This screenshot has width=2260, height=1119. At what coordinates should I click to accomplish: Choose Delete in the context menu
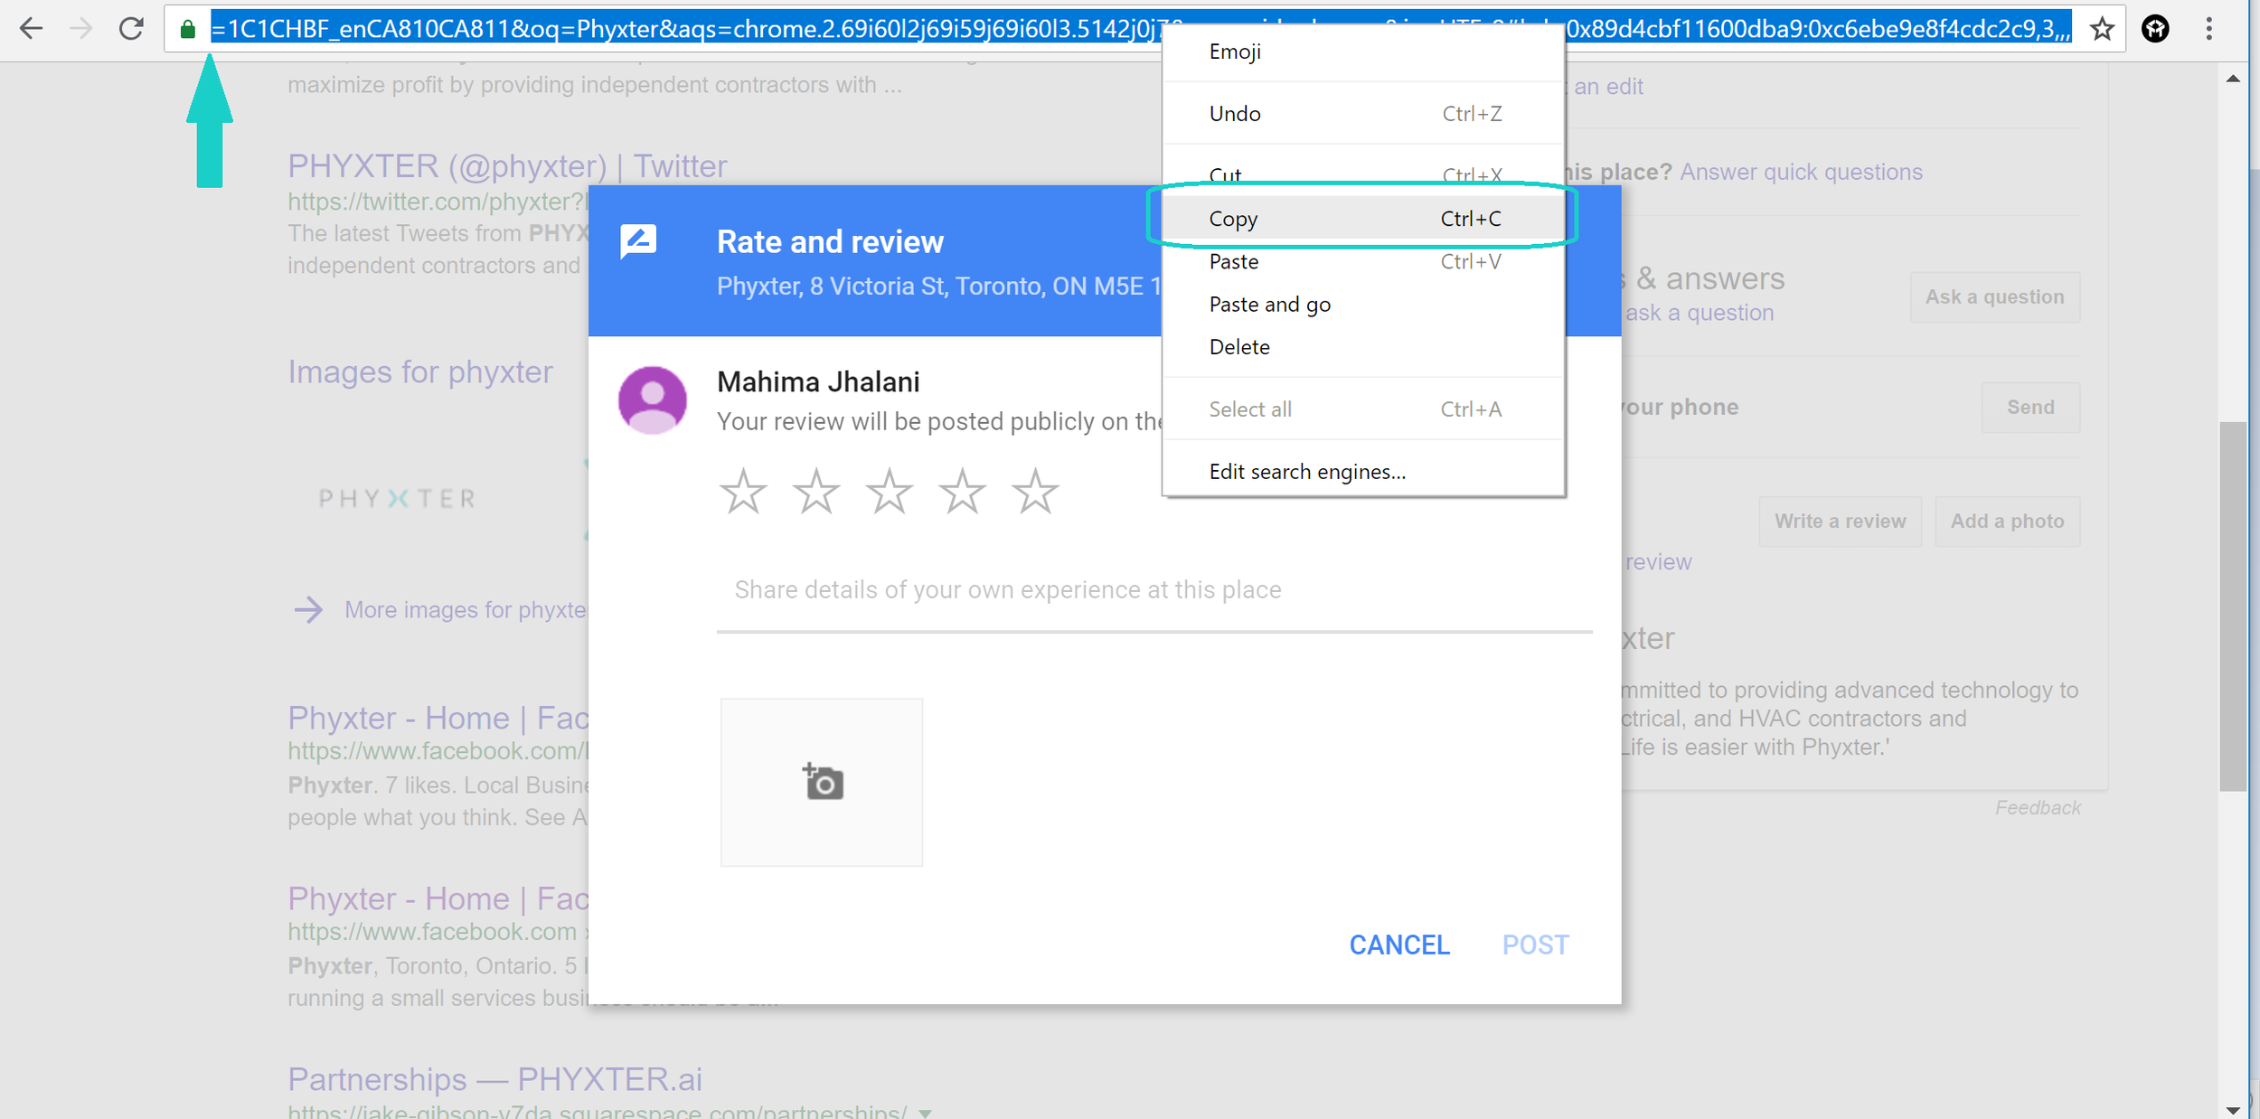point(1363,347)
